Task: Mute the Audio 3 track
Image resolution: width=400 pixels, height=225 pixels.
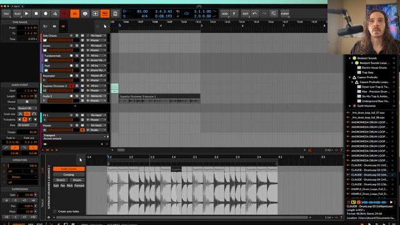Action: pos(82,96)
